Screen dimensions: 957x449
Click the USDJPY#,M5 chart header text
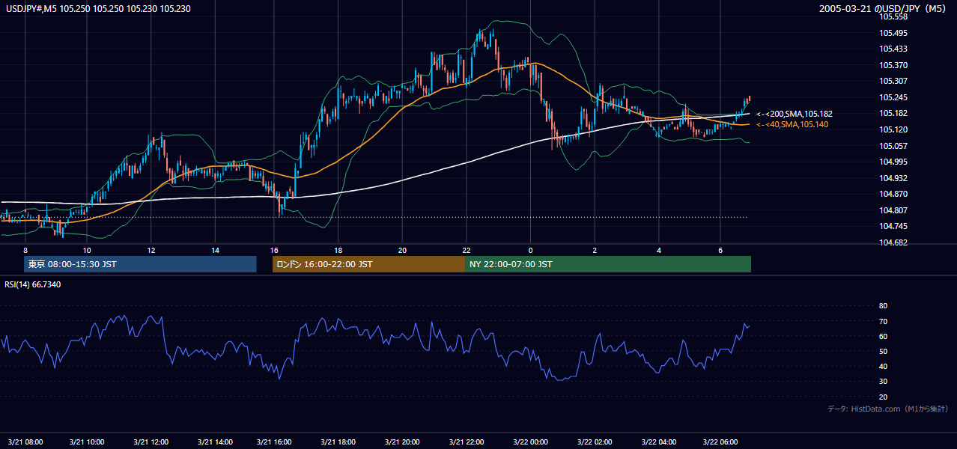(97, 8)
